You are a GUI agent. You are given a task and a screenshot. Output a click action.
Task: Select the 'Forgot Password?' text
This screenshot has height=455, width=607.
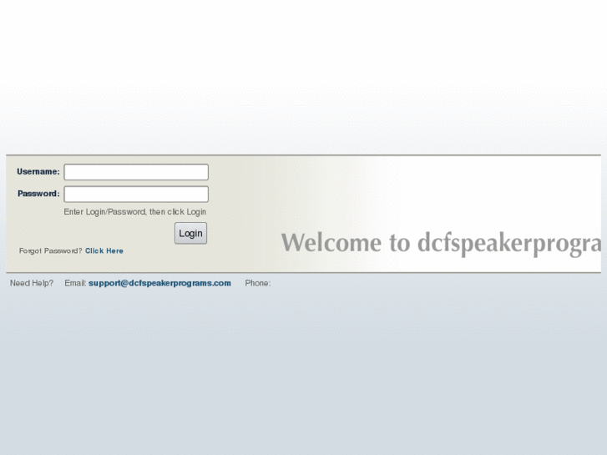pos(50,251)
